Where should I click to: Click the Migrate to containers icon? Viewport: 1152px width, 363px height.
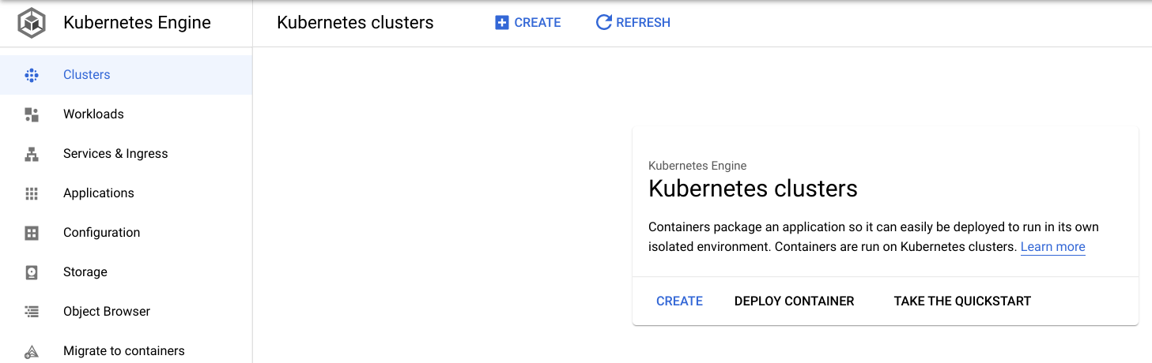[32, 351]
